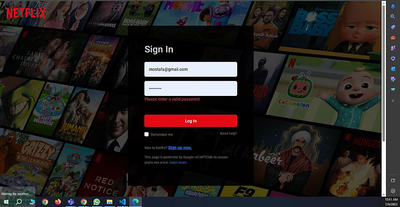Screen dimensions: 400x207
Task: Click the plus icon to customize sidebar
Action: point(393,101)
